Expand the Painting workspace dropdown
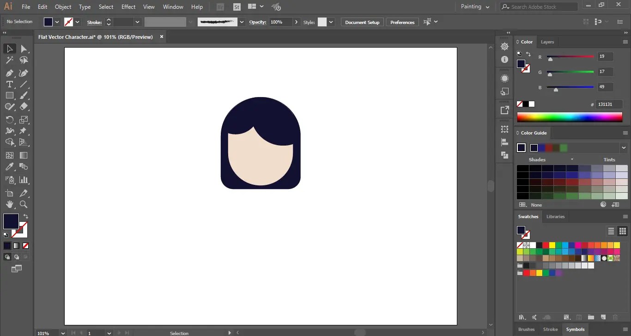631x336 pixels. tap(476, 7)
